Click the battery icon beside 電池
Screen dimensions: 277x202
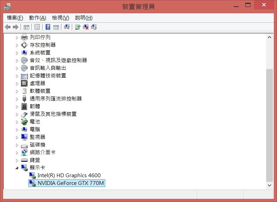click(x=24, y=122)
